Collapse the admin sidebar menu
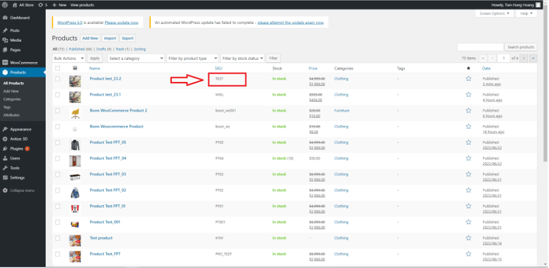Image resolution: width=549 pixels, height=268 pixels. pos(22,190)
